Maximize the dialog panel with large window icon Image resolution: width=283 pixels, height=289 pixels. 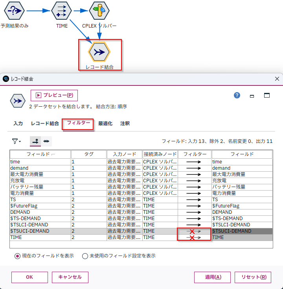(x=267, y=95)
